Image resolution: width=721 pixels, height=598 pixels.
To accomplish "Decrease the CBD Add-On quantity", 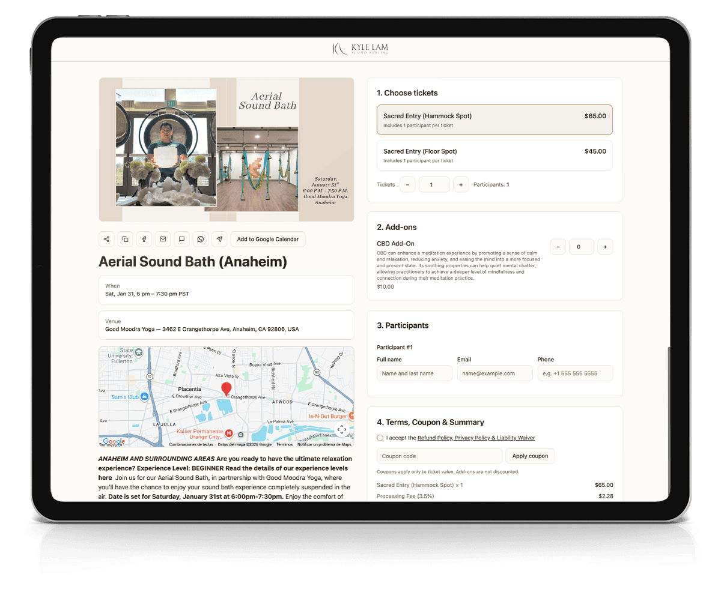I will (558, 246).
